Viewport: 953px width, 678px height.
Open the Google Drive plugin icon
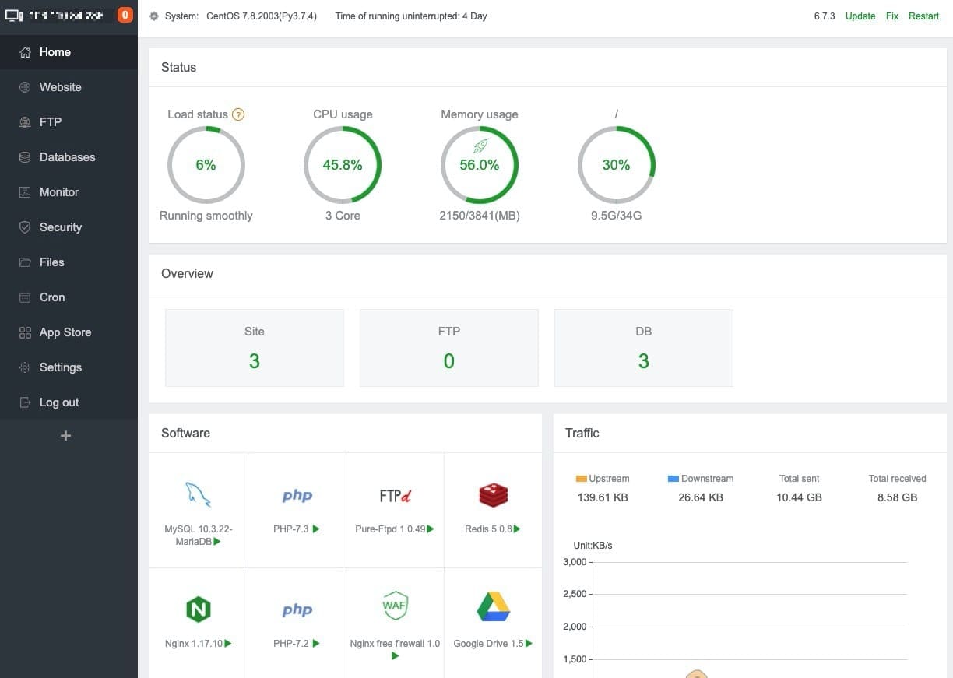coord(493,606)
